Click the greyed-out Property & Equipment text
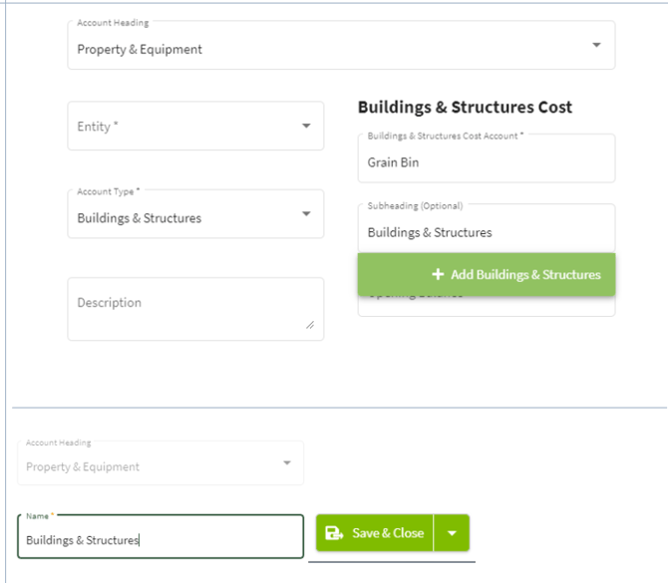This screenshot has width=668, height=583. [x=83, y=466]
